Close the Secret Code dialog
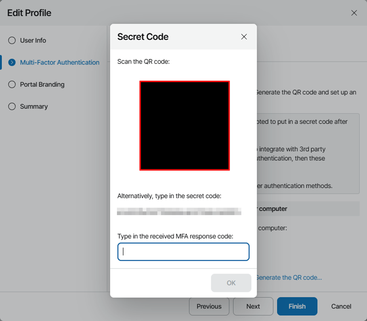The width and height of the screenshot is (367, 321). (244, 37)
